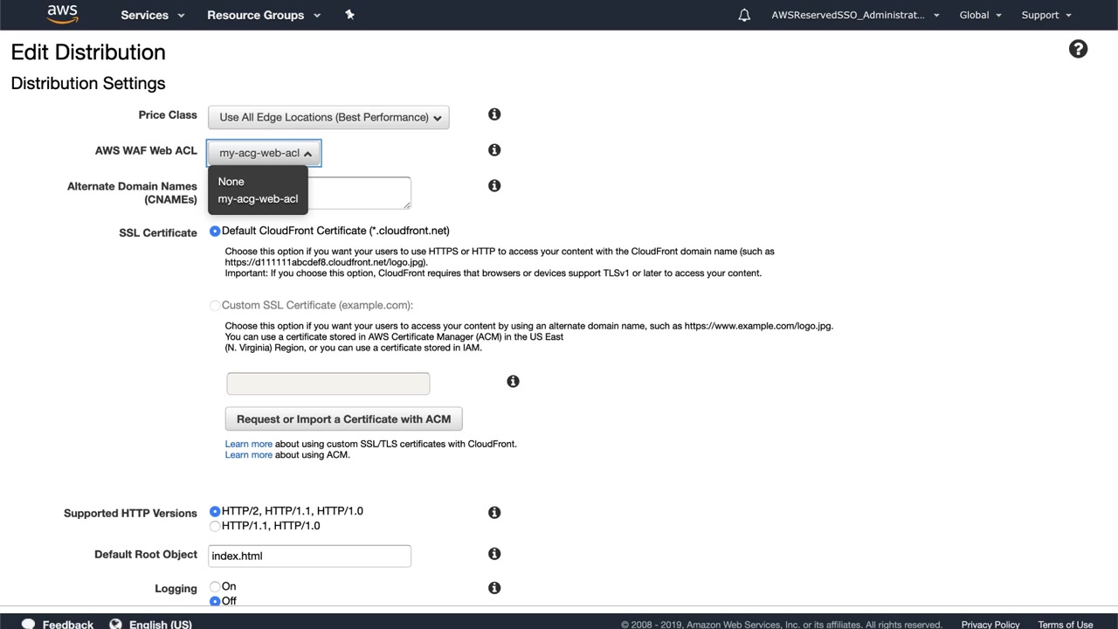The width and height of the screenshot is (1118, 629).
Task: Select Custom SSL Certificate radio button
Action: coord(215,306)
